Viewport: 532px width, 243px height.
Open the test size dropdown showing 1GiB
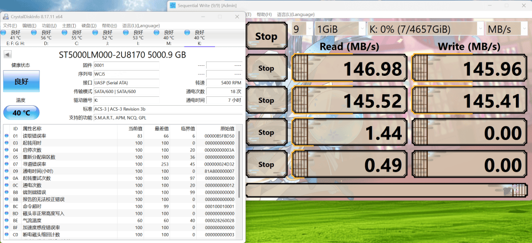[x=340, y=29]
